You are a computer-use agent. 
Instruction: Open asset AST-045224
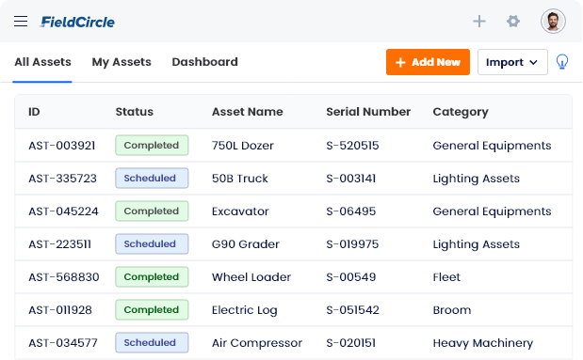(64, 211)
